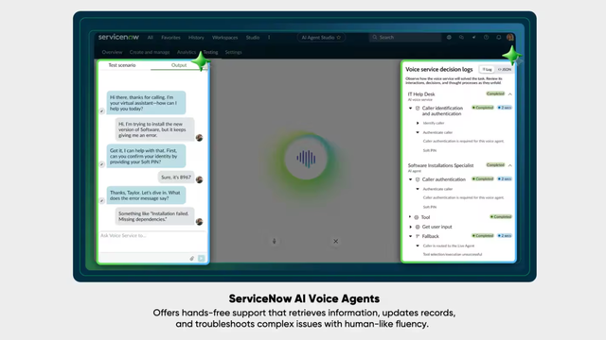Favorite AI Agent Studio with the star
The height and width of the screenshot is (340, 606).
pyautogui.click(x=339, y=38)
